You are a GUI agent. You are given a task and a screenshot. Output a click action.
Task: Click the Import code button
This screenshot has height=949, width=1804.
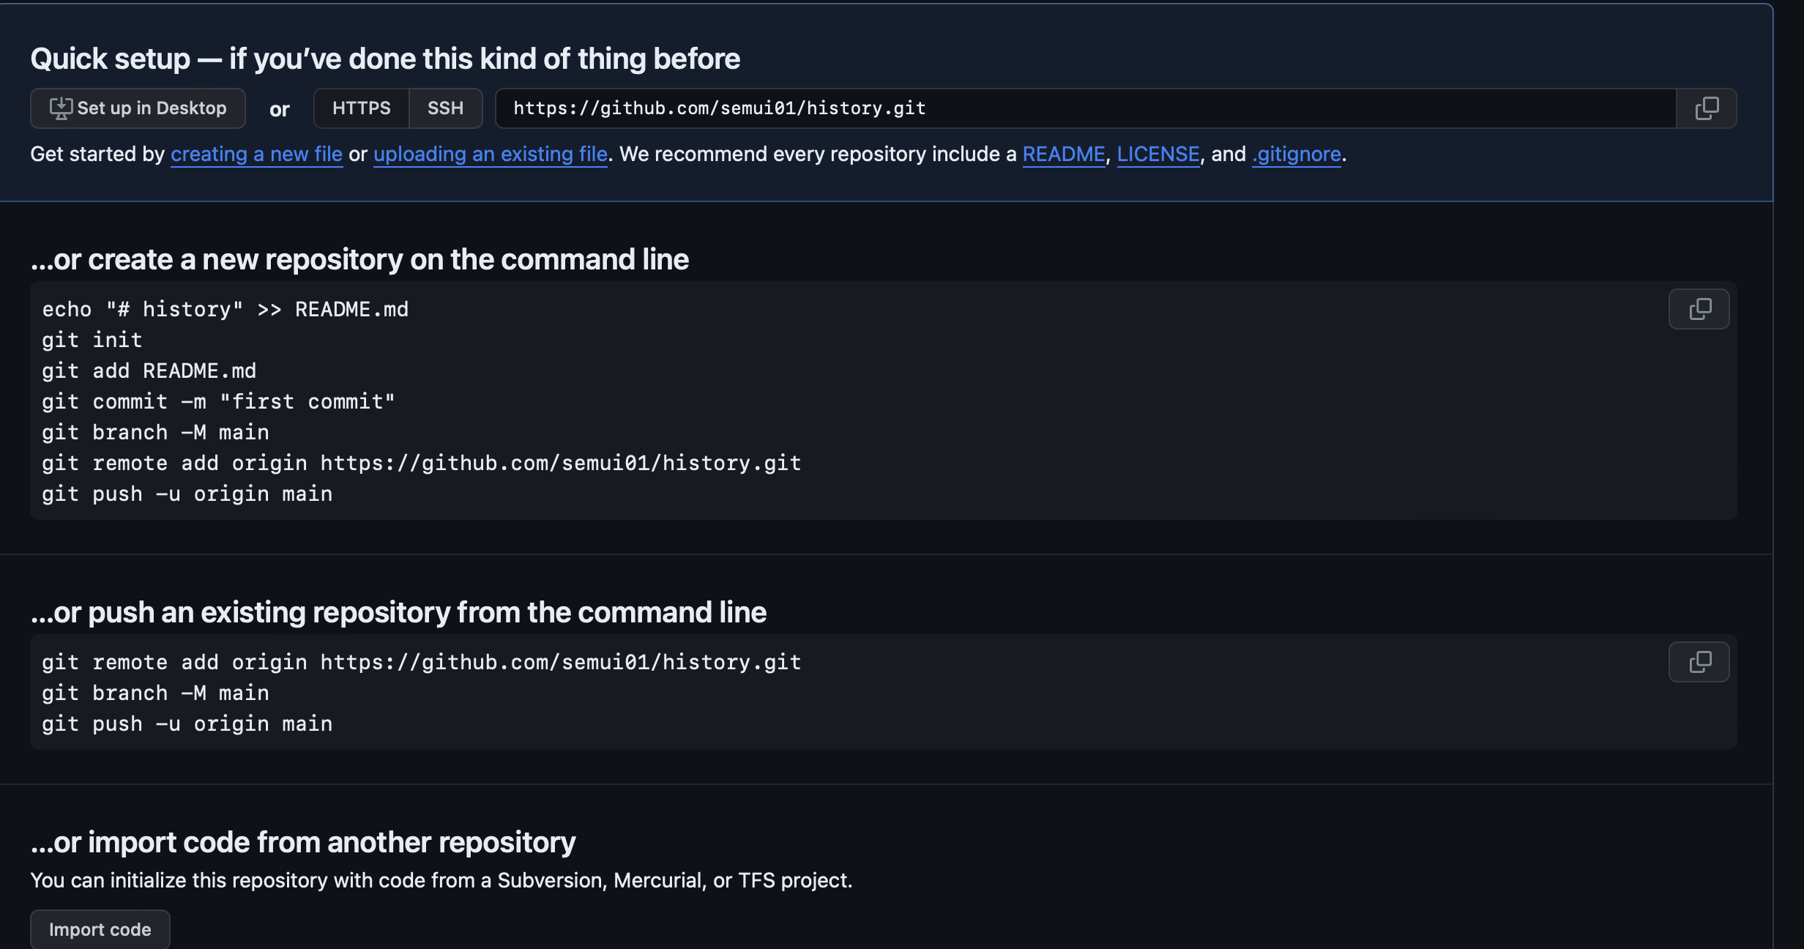pyautogui.click(x=100, y=929)
